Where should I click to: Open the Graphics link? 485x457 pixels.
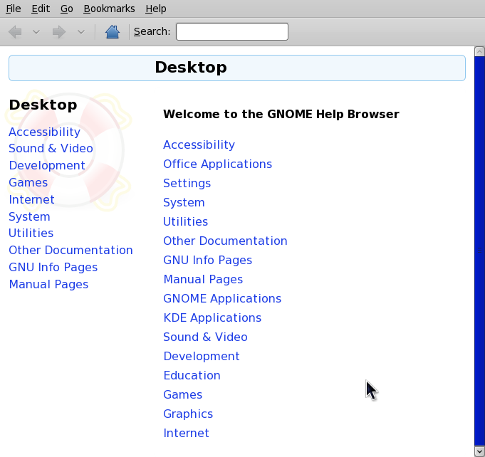[188, 414]
